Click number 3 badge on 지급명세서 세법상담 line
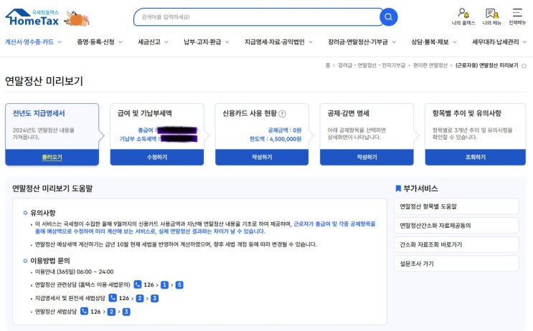This screenshot has height=331, width=533. pos(155,299)
